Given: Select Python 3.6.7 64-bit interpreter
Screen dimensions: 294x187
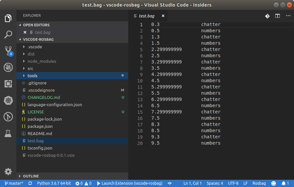Looking at the screenshot, I should 54,183.
